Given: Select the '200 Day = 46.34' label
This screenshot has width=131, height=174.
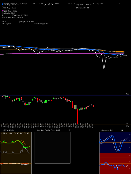Looking at the screenshot, I should coord(10,11).
